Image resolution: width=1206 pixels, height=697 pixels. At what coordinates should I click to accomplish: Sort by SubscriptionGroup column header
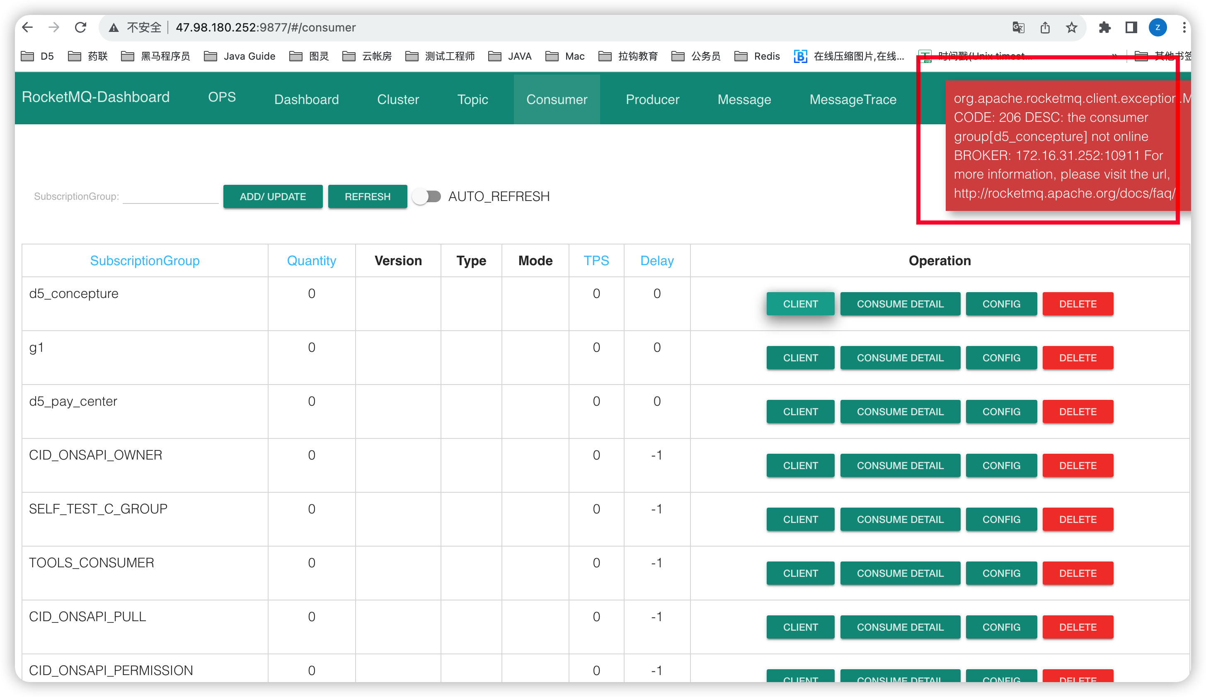145,261
